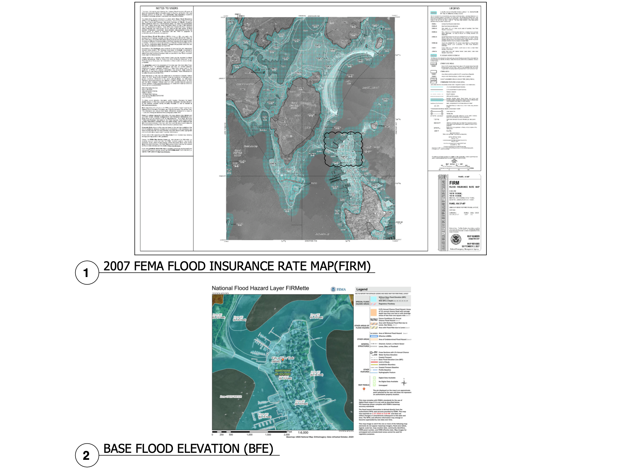
Task: Click City of New York 360497 map label
Action: tap(282, 360)
